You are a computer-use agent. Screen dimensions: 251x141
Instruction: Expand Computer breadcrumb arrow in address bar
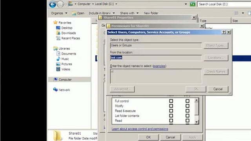[93, 4]
